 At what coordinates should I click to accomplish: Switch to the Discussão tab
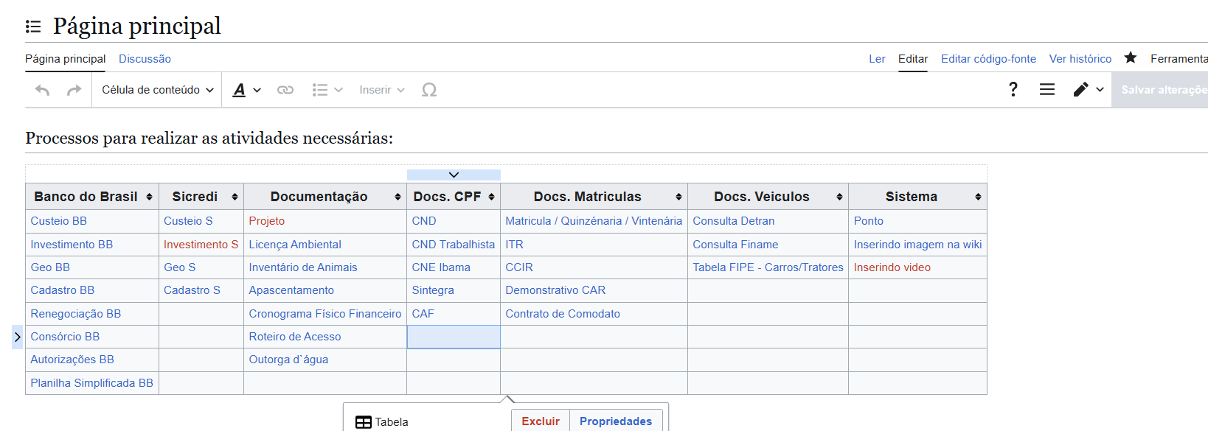point(145,59)
